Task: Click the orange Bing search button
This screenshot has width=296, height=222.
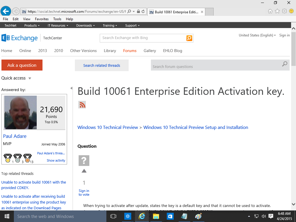Action: [189, 38]
